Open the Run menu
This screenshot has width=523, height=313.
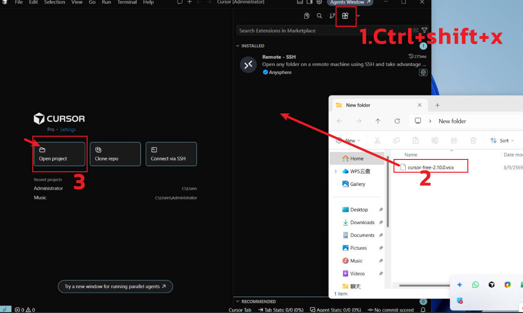coord(106,2)
